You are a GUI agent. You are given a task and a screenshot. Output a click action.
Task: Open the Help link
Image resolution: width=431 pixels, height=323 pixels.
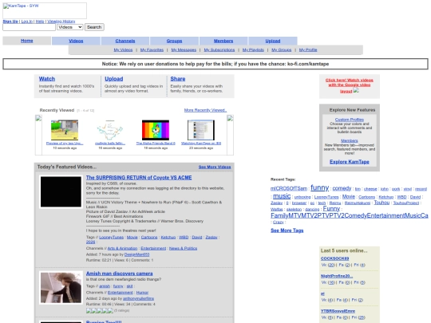click(x=40, y=22)
